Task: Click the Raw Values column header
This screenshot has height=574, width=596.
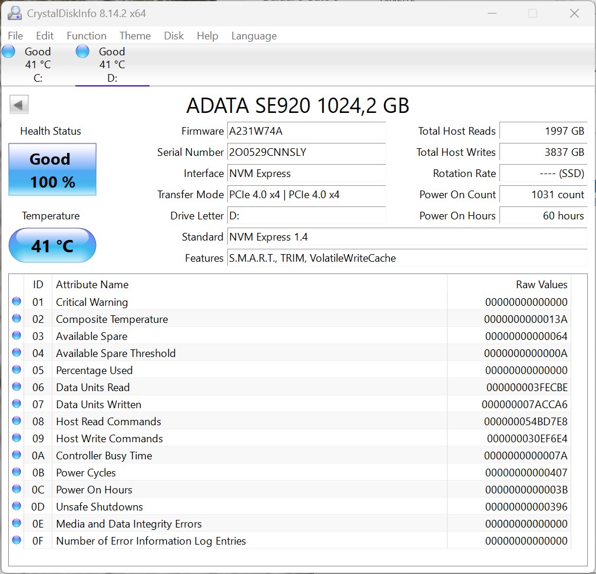Action: 541,285
